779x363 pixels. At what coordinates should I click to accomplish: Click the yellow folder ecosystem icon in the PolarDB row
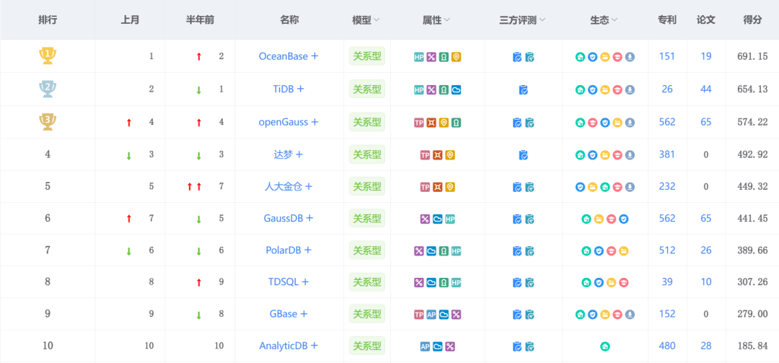[623, 251]
